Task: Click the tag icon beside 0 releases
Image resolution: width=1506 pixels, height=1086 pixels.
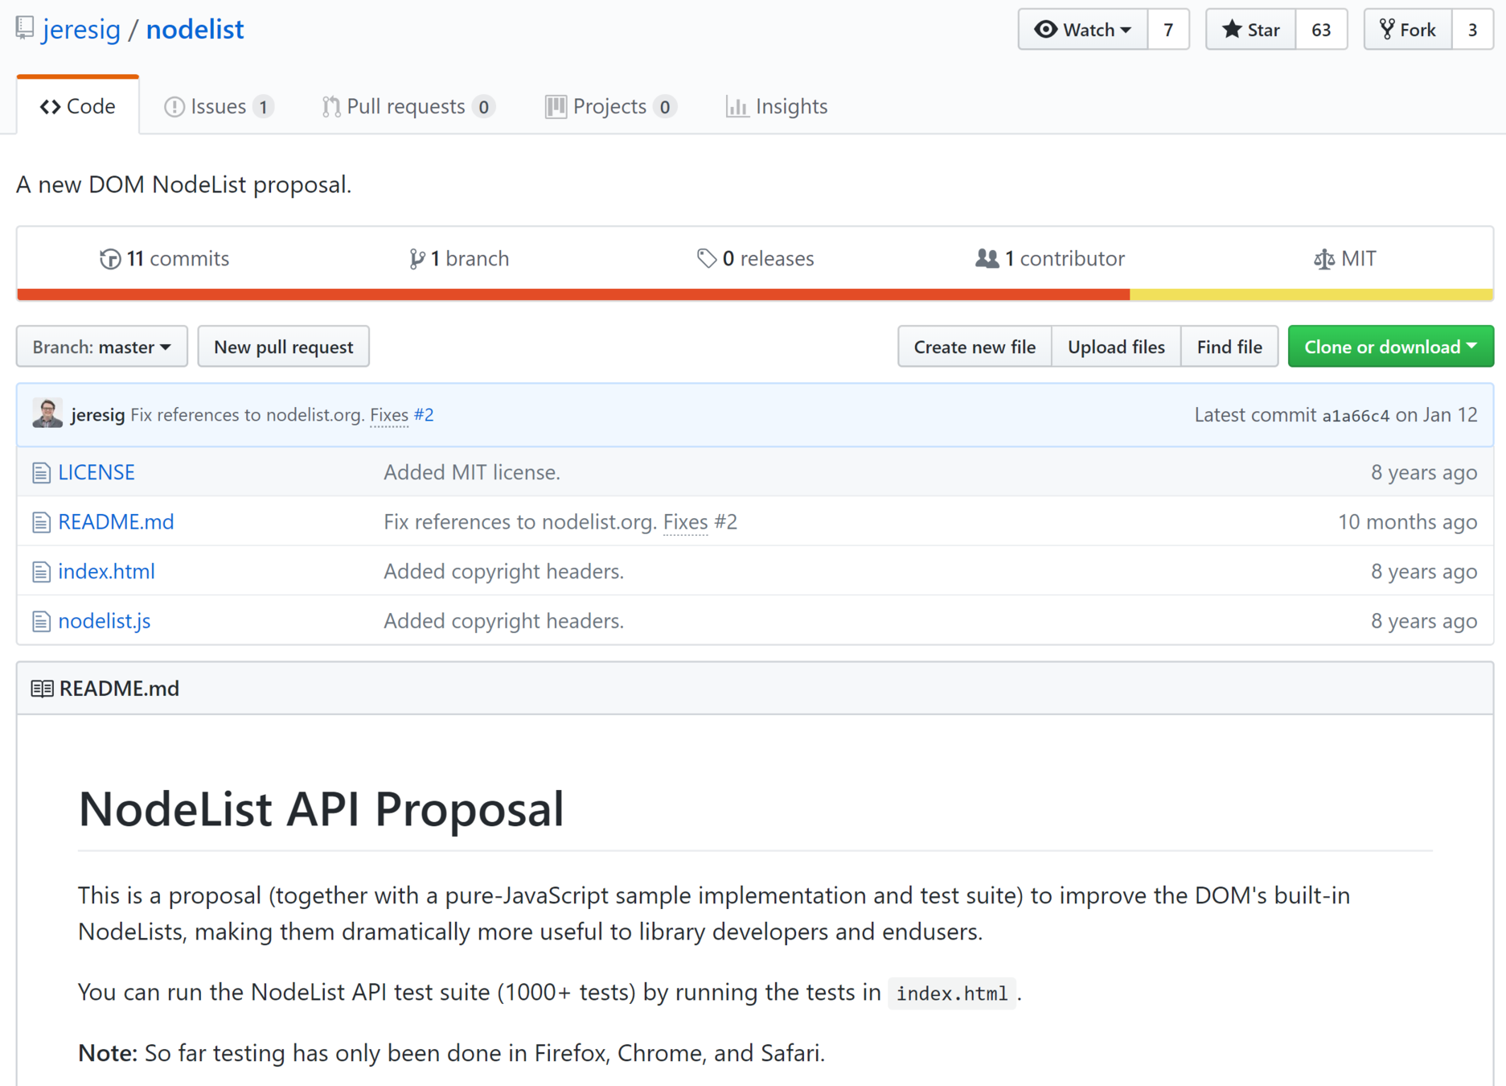Action: [706, 258]
